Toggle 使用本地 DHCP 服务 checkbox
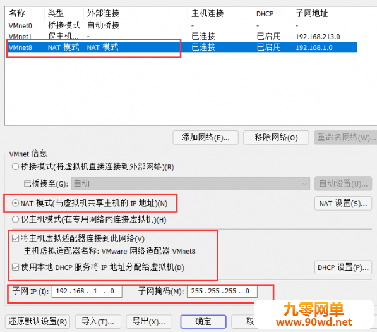 [x=15, y=267]
